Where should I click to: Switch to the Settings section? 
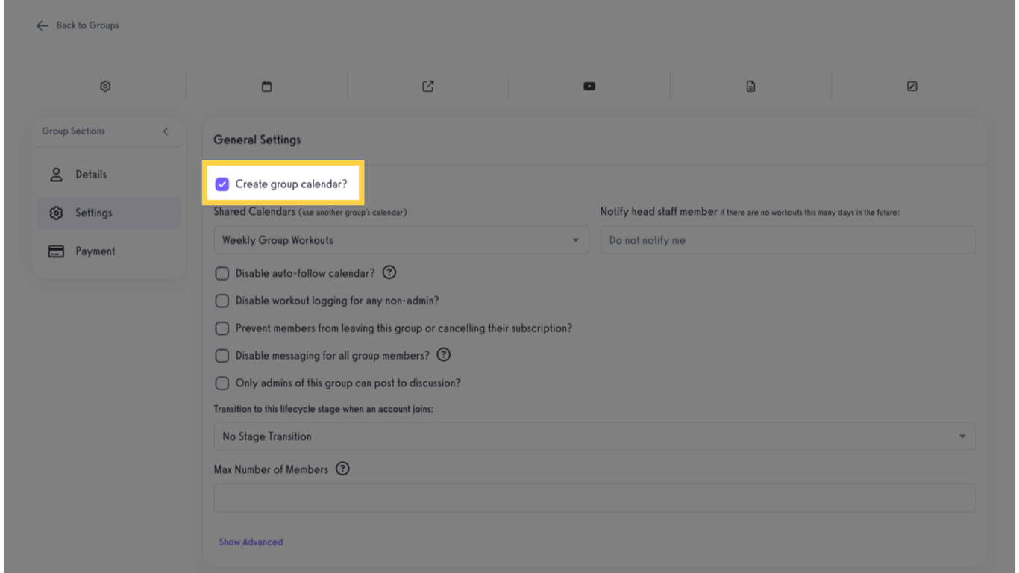(x=93, y=212)
